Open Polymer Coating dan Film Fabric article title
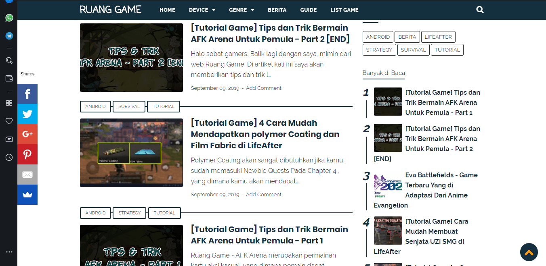 (x=265, y=134)
